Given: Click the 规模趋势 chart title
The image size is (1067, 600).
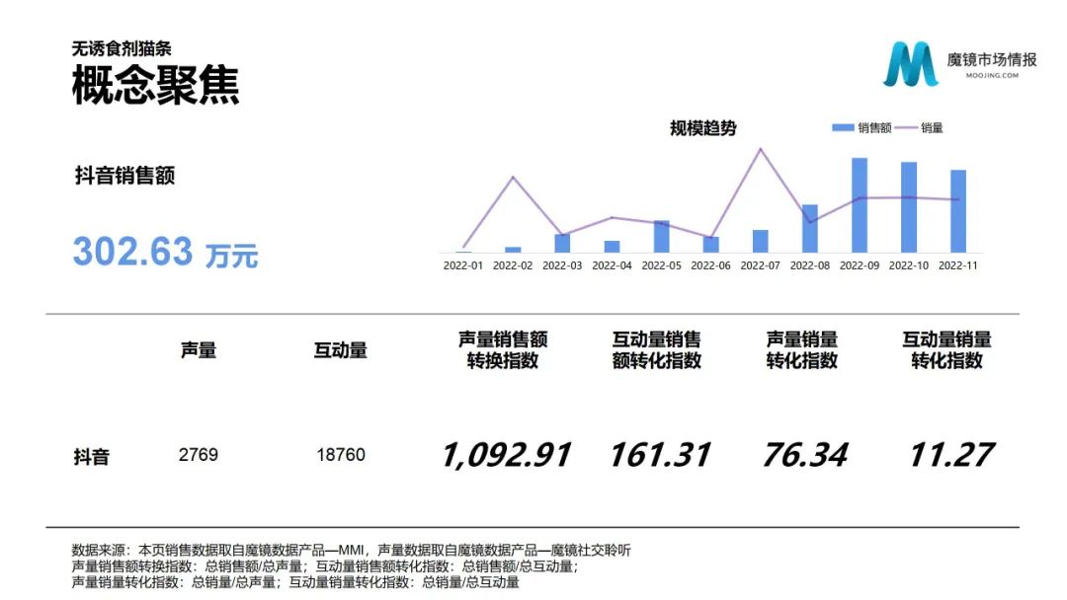Looking at the screenshot, I should click(x=703, y=127).
